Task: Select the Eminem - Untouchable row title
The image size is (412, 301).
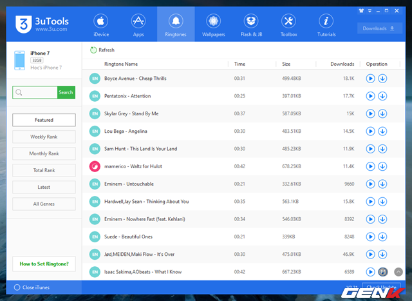Action: click(129, 184)
